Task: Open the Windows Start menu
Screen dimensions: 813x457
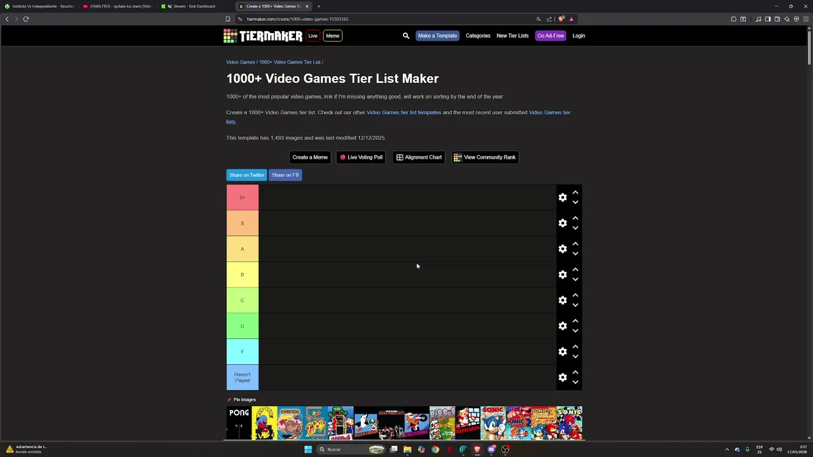Action: tap(308, 449)
